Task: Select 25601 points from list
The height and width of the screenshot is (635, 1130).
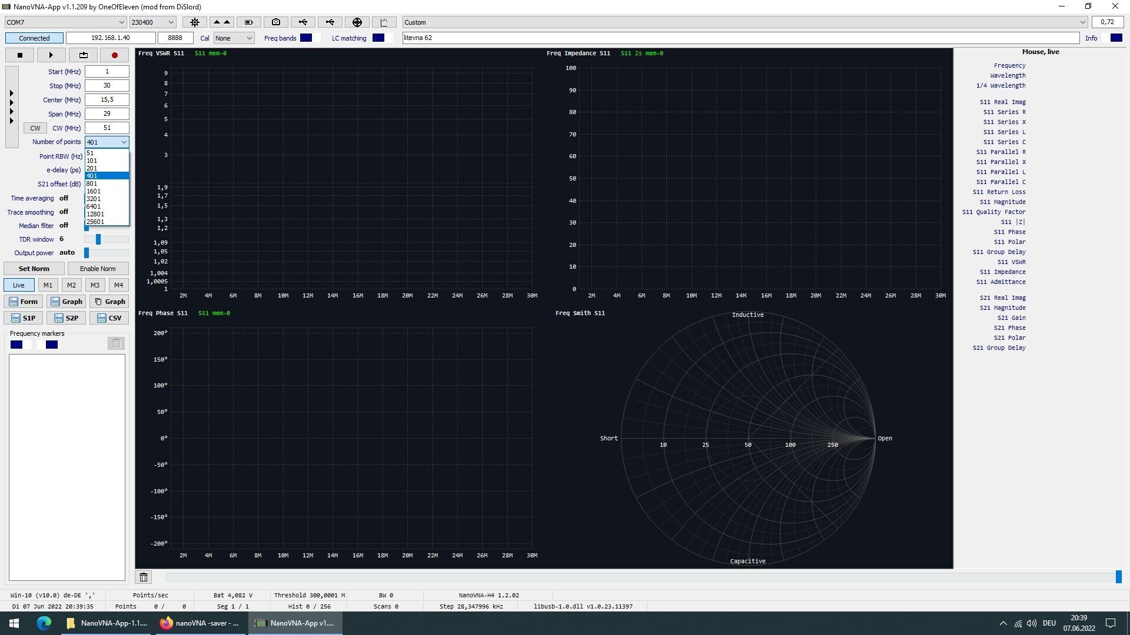Action: pos(107,222)
